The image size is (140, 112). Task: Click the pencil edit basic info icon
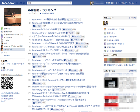coord(41,13)
